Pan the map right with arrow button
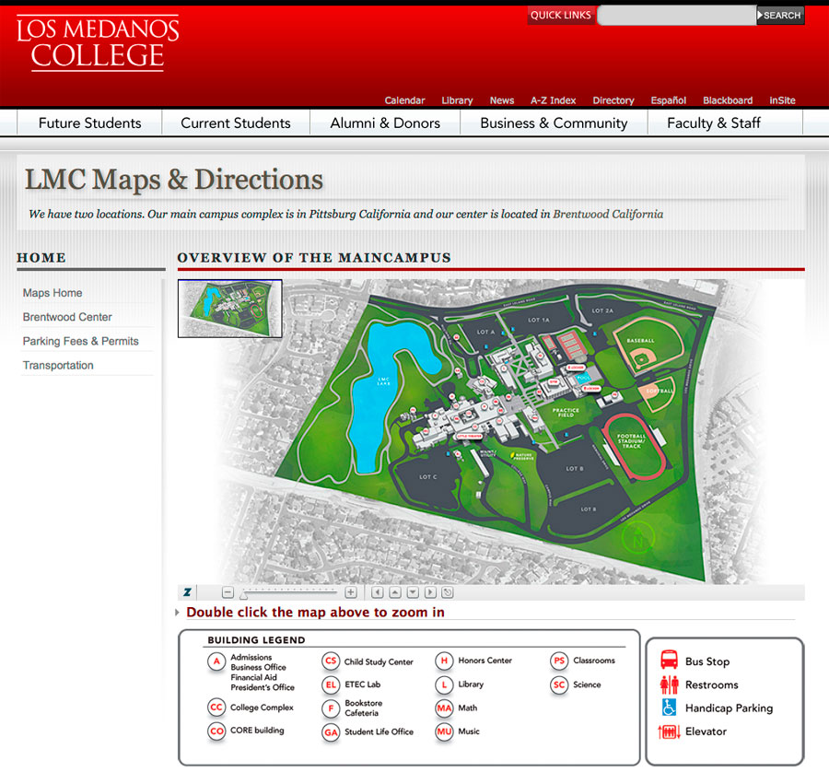Screen dimensions: 829x772 [x=430, y=592]
